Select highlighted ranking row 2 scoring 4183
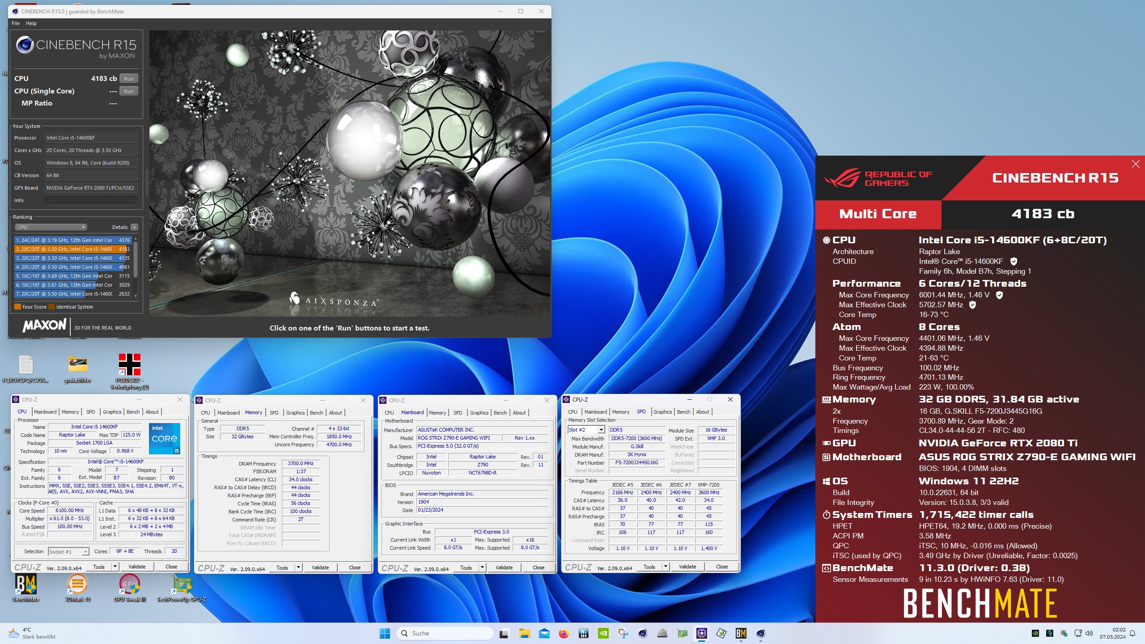This screenshot has height=644, width=1145. point(73,249)
